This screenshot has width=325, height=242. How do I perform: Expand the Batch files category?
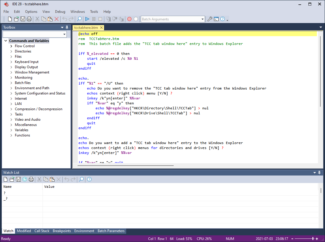pyautogui.click(x=11, y=83)
